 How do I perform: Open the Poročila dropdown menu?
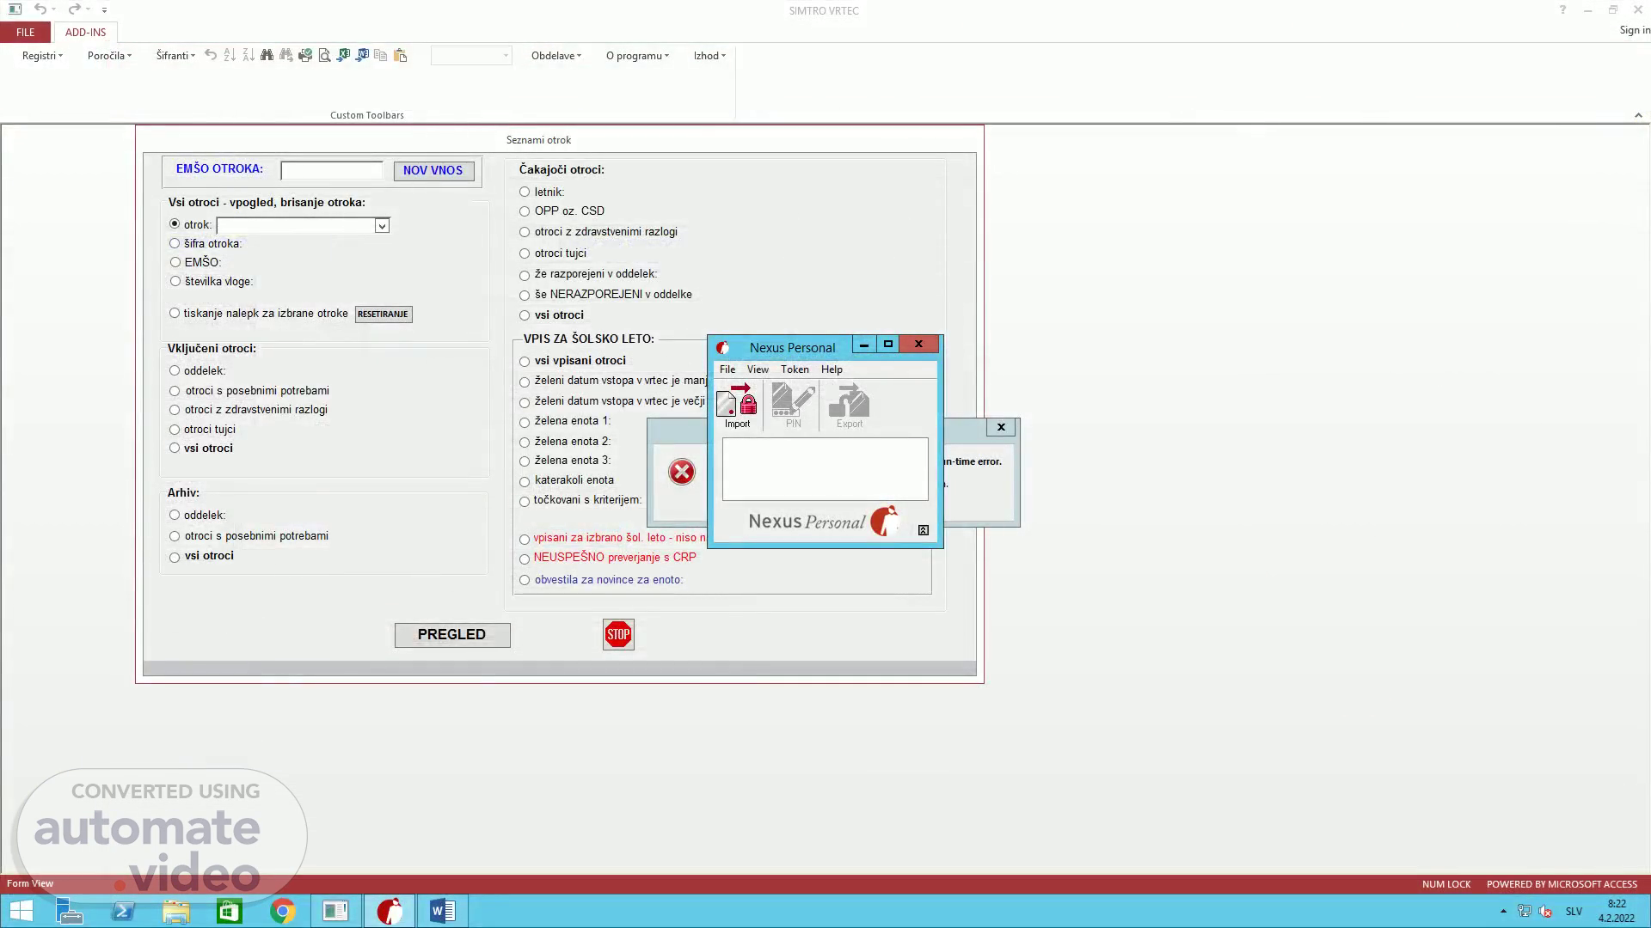coord(109,56)
